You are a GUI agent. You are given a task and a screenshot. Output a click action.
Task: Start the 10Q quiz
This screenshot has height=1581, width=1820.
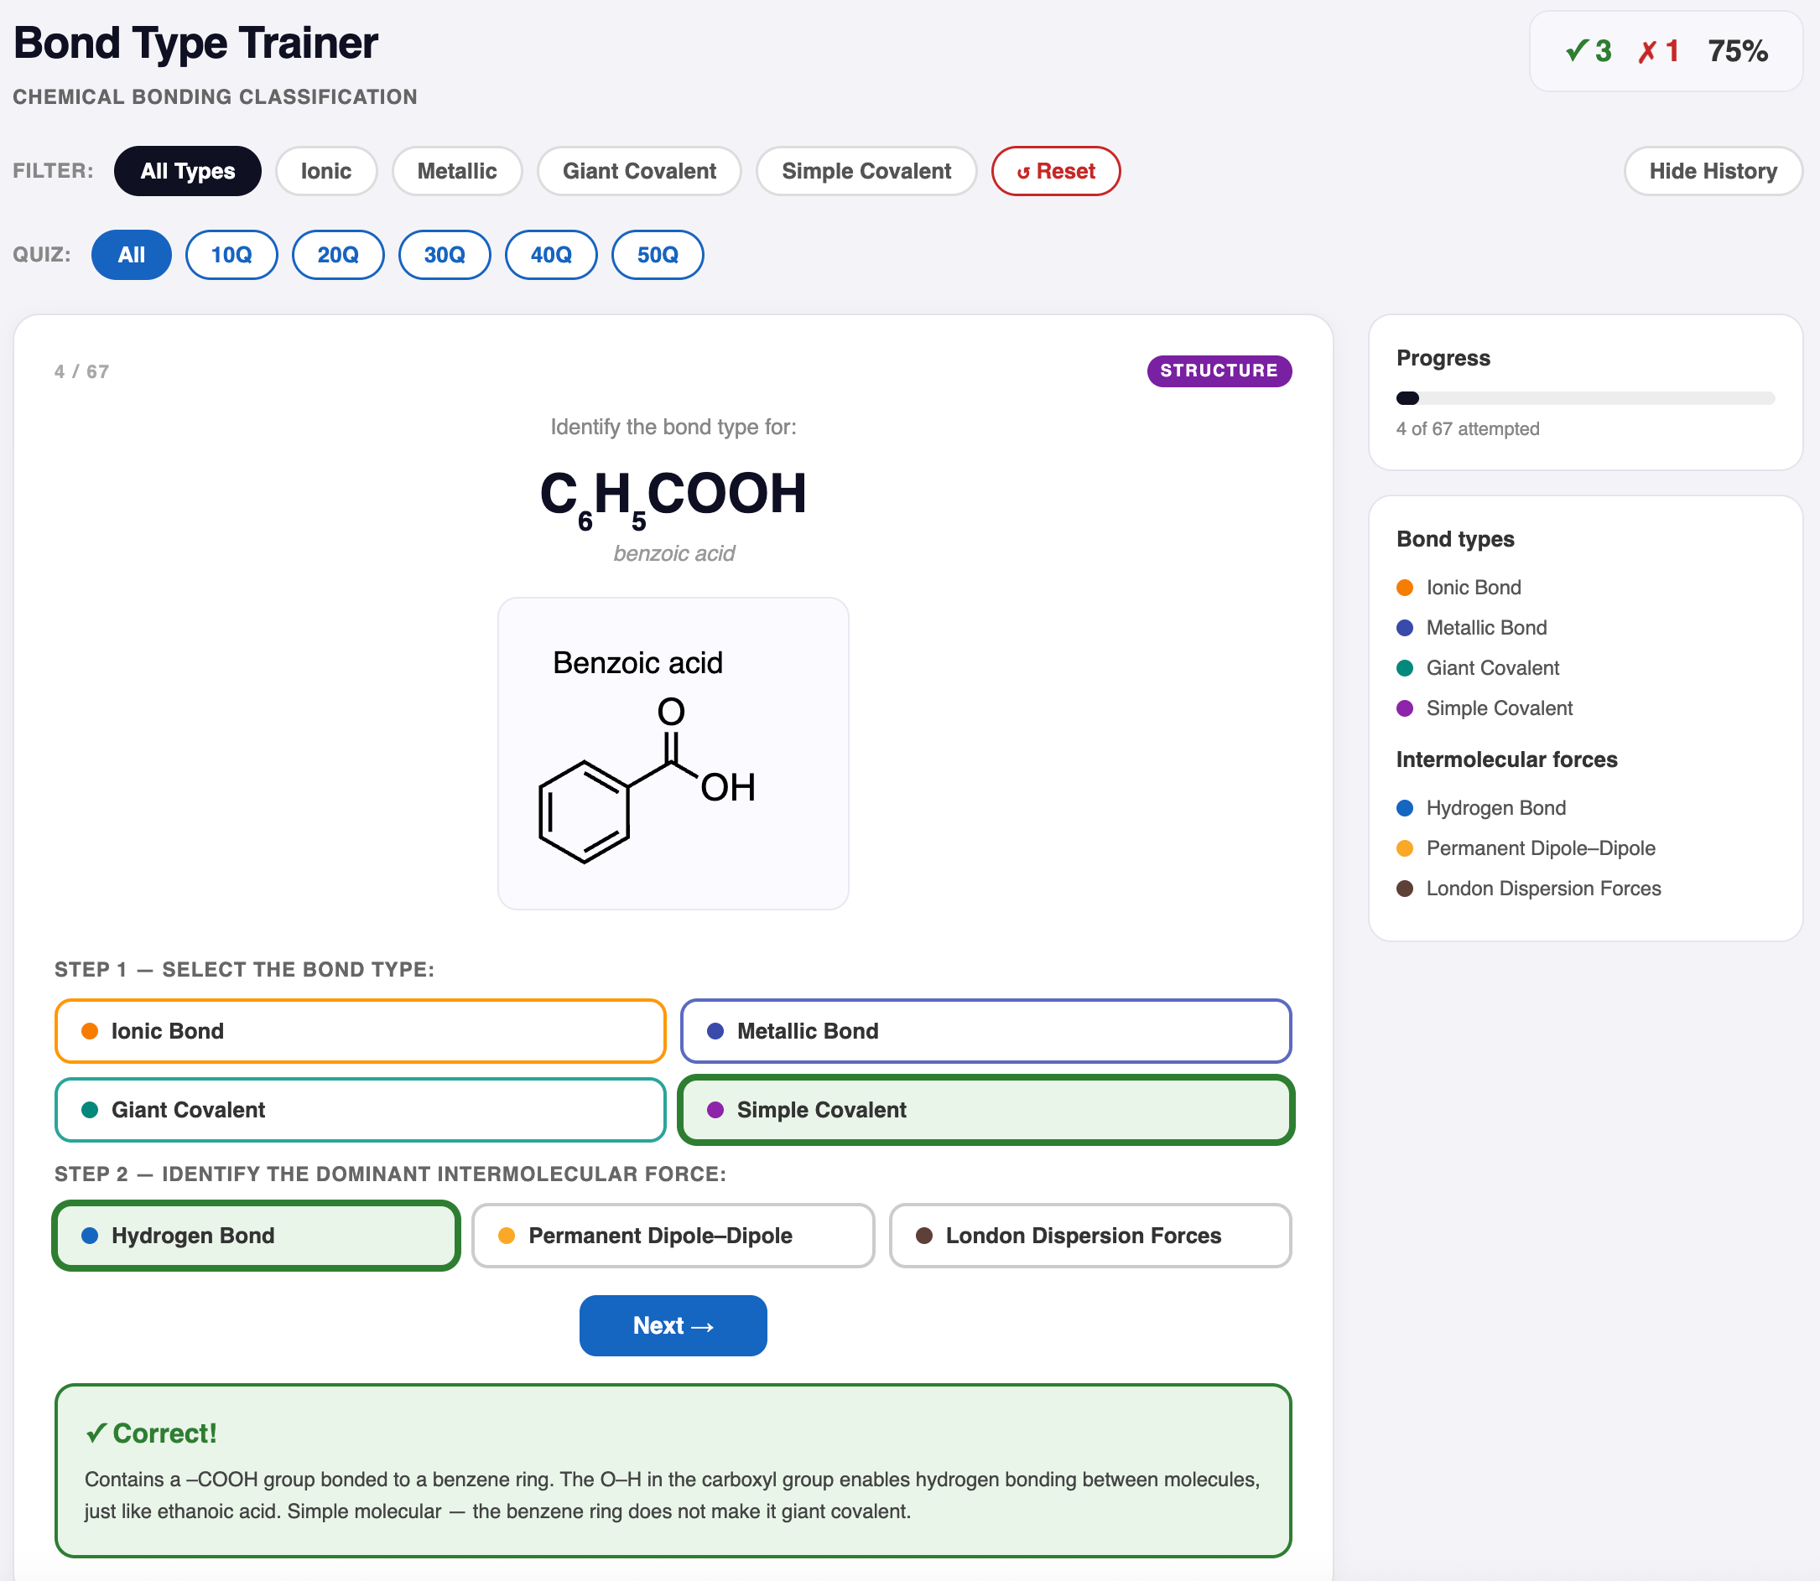(231, 255)
